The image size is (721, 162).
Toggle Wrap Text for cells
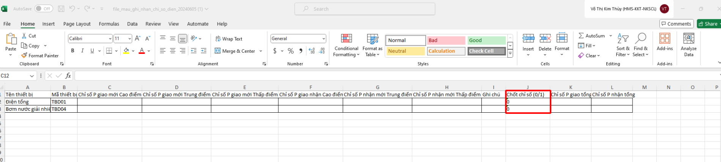click(x=229, y=39)
